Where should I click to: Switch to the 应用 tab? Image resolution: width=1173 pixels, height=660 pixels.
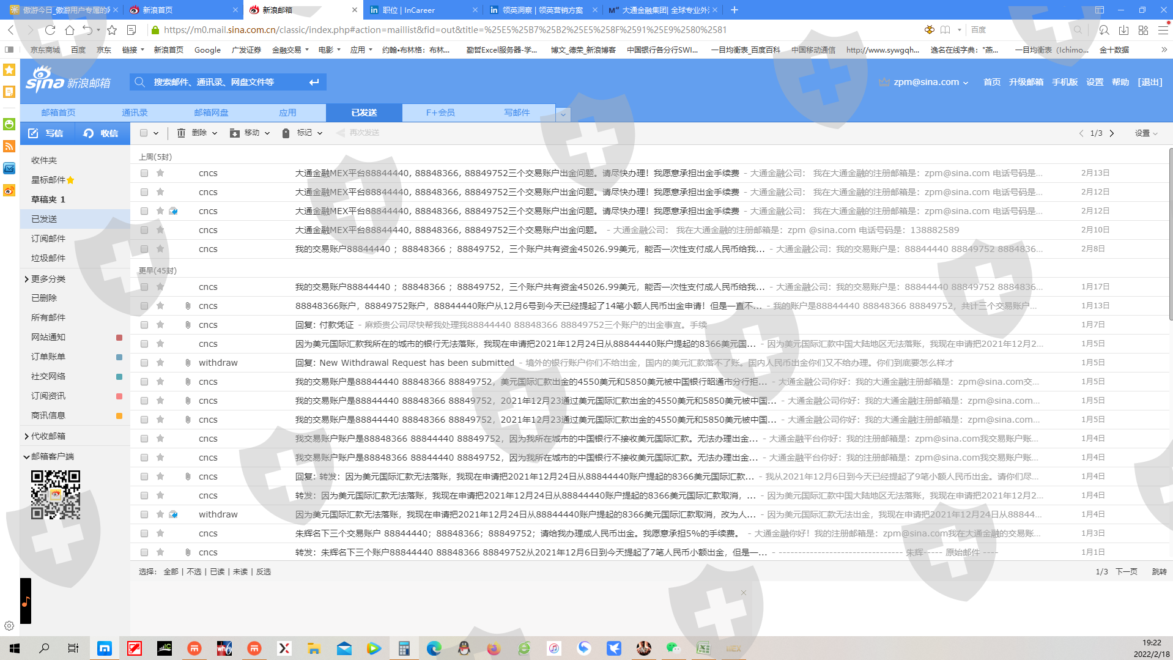pos(287,113)
